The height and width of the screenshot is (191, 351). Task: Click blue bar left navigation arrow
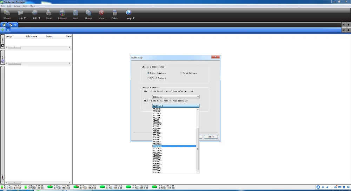point(344,30)
